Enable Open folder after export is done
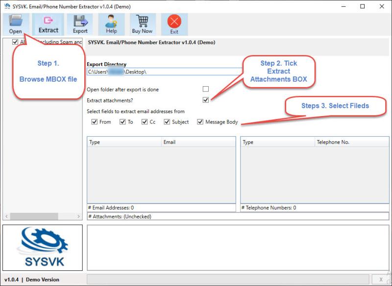The height and width of the screenshot is (286, 392). coord(206,89)
